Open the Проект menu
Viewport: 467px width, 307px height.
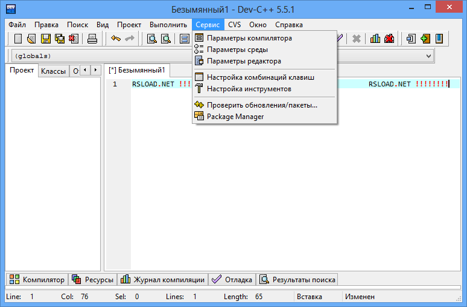coord(129,25)
